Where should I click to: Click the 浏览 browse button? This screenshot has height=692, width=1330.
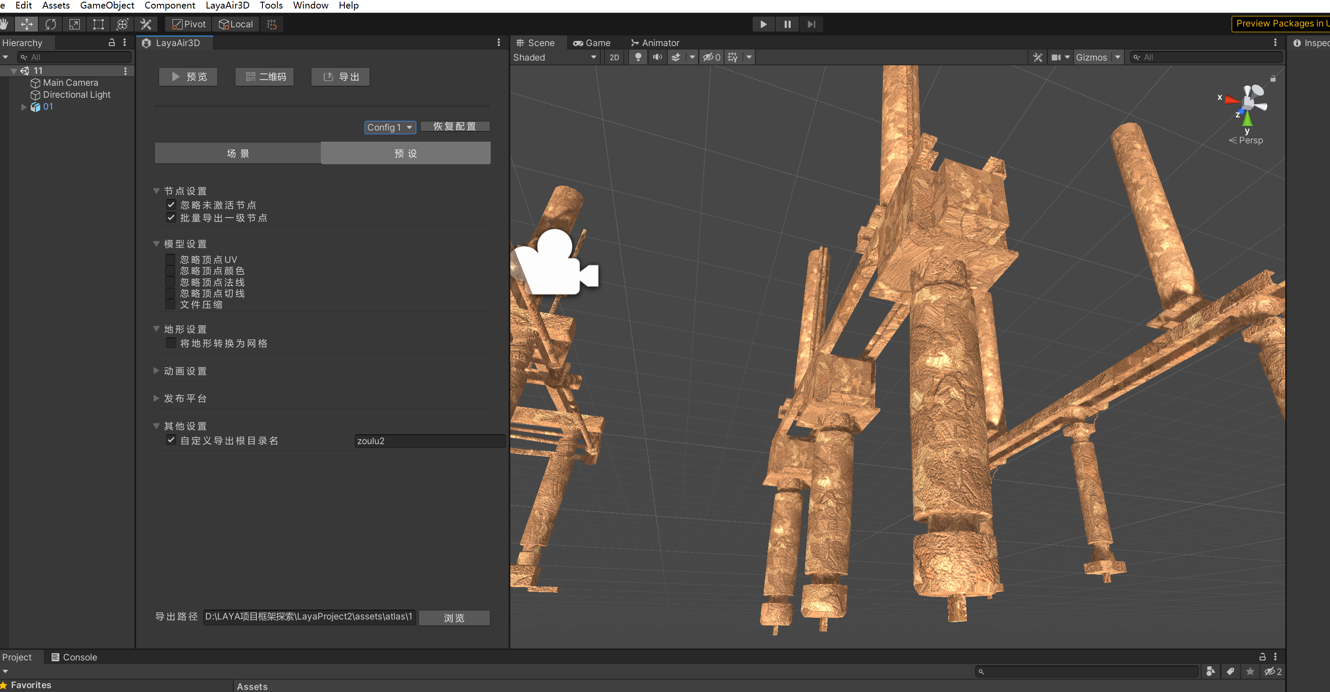(454, 618)
